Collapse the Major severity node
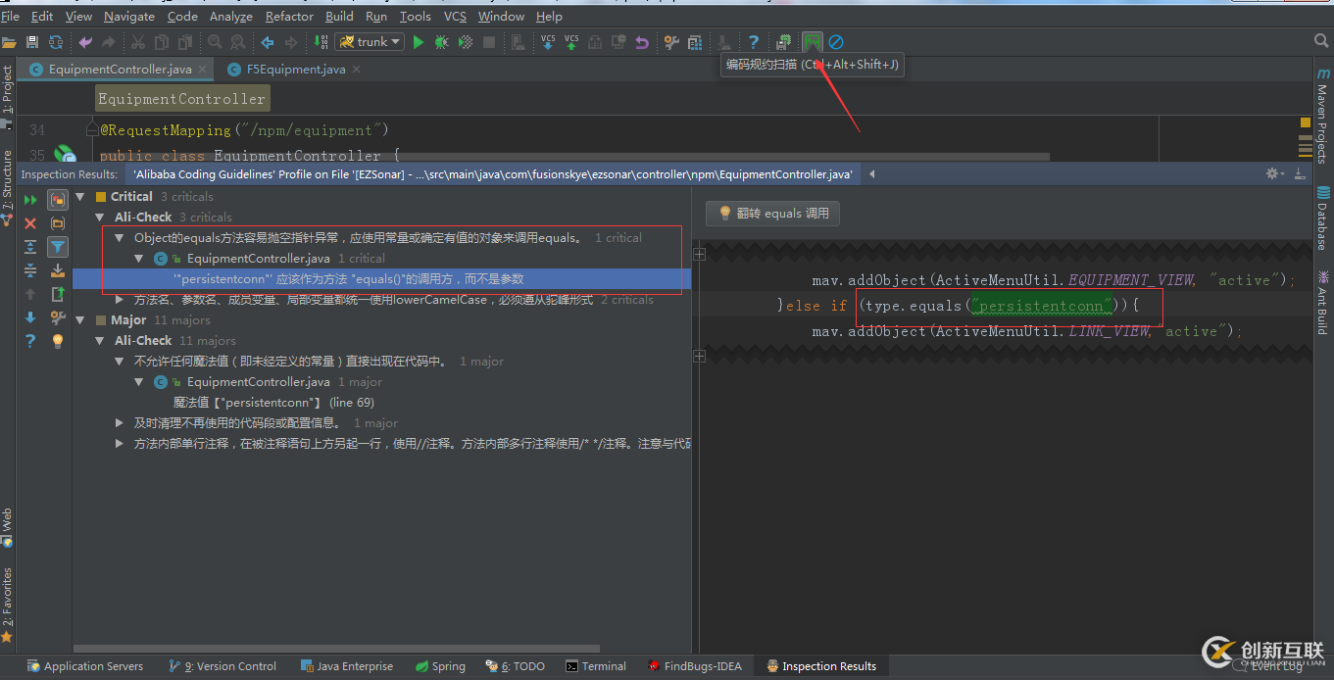This screenshot has width=1334, height=680. coord(80,320)
